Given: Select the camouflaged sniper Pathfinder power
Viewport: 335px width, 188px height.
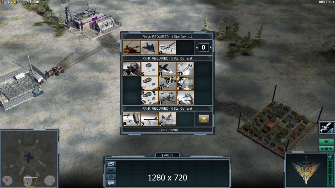Looking at the screenshot, I should click(x=132, y=69).
